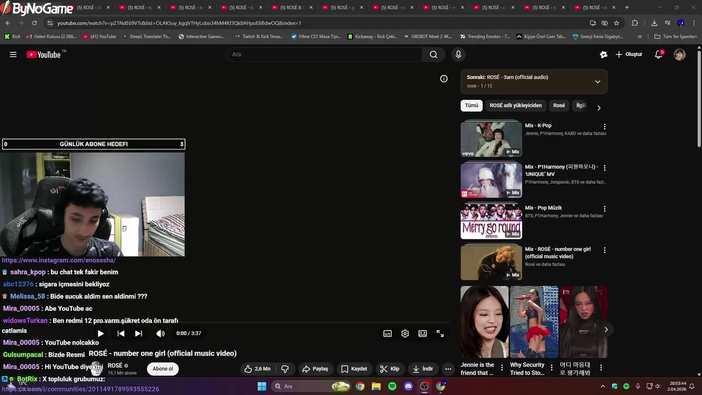Dislike the video
The width and height of the screenshot is (702, 395).
[285, 369]
